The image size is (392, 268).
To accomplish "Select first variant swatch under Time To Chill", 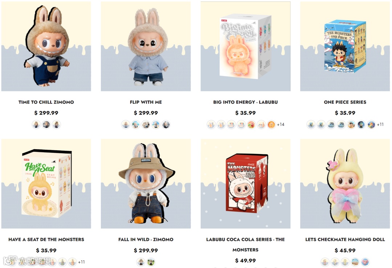I will click(x=36, y=124).
